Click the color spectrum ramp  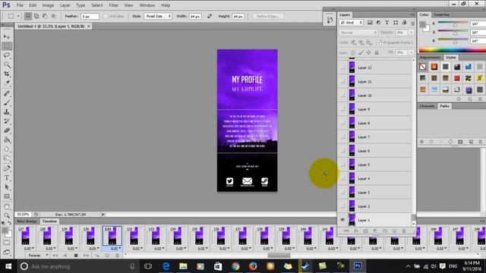[x=453, y=50]
